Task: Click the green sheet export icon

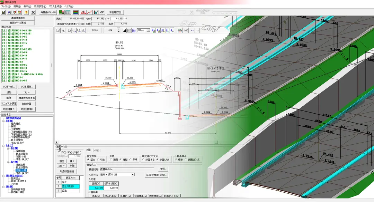Action: pyautogui.click(x=62, y=12)
